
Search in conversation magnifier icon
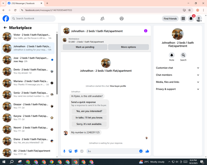pyautogui.click(x=183, y=55)
